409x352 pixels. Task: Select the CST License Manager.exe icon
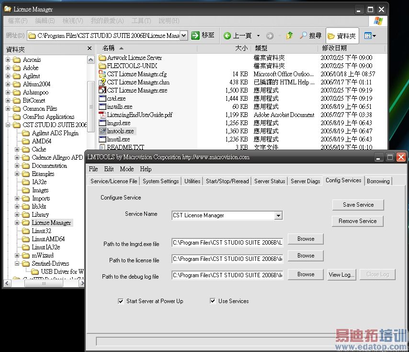coord(102,90)
